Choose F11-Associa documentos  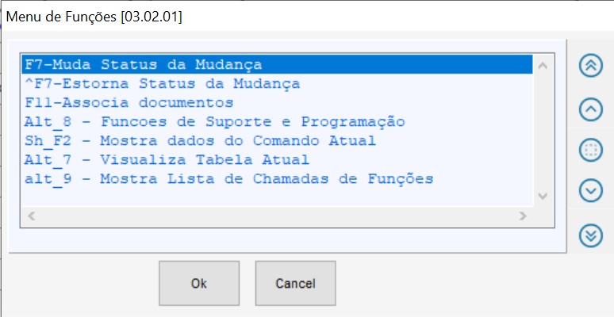129,102
